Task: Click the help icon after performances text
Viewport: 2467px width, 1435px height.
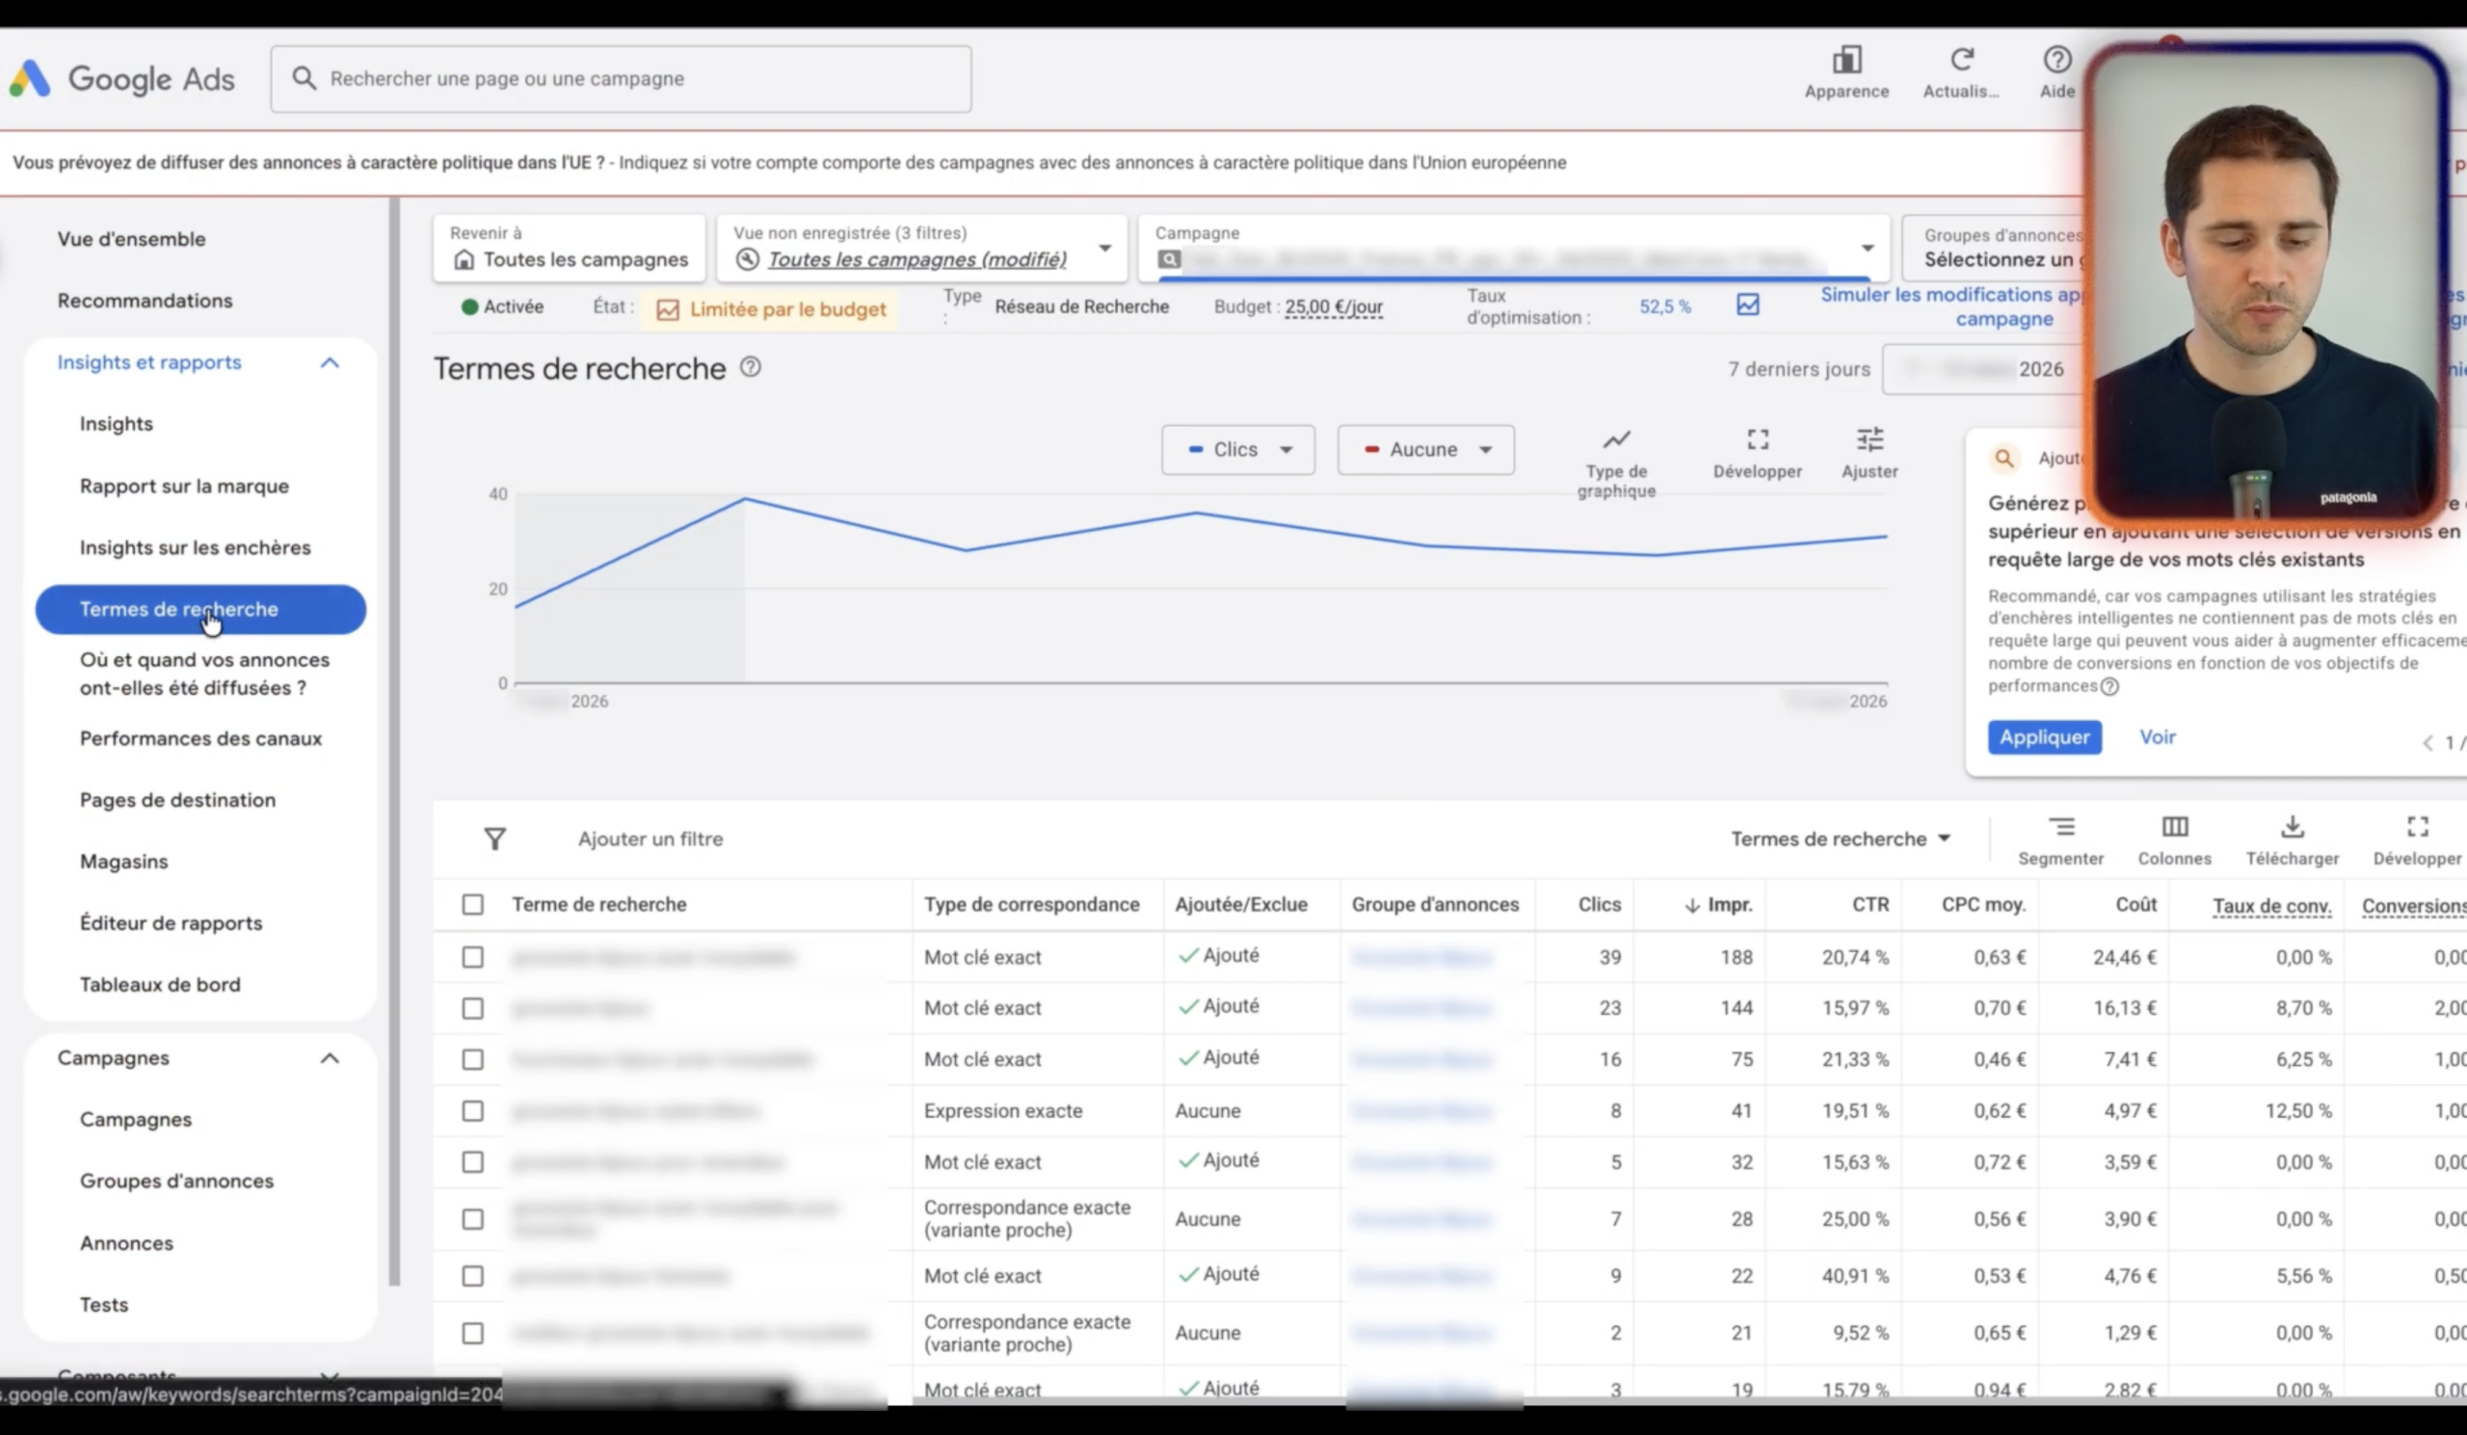Action: click(x=2109, y=686)
